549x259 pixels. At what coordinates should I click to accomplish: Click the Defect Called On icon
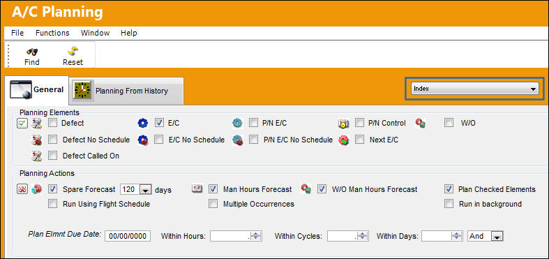(x=36, y=156)
